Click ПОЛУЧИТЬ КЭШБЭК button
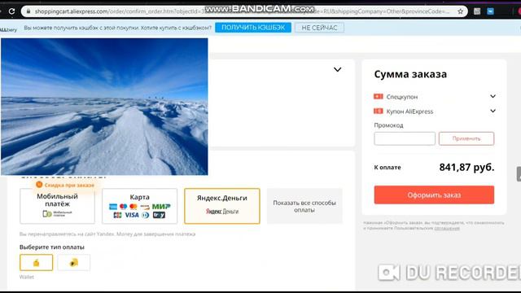Viewport: 521px width, 293px height. point(253,28)
